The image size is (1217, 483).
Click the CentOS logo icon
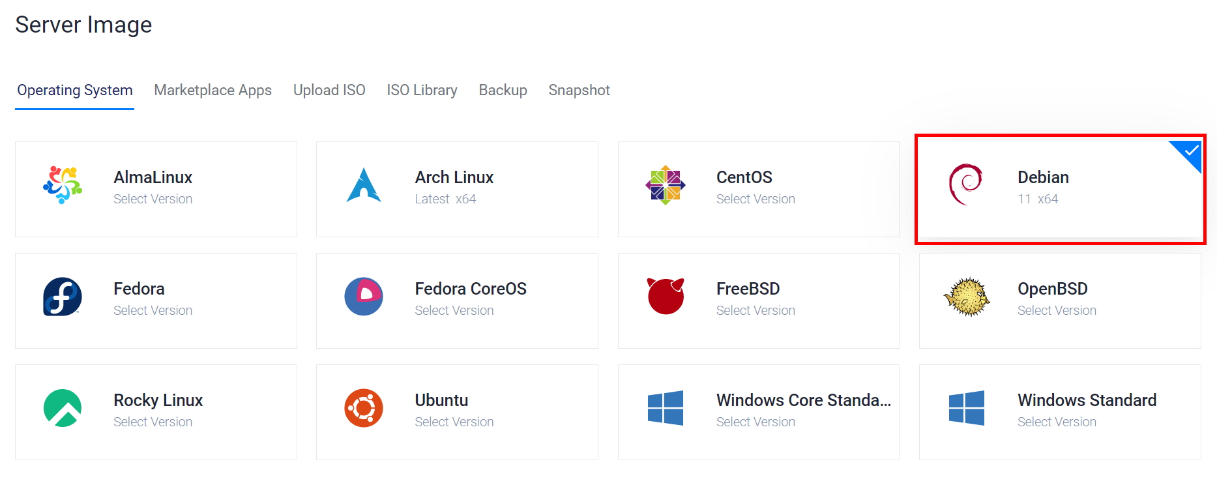(666, 185)
